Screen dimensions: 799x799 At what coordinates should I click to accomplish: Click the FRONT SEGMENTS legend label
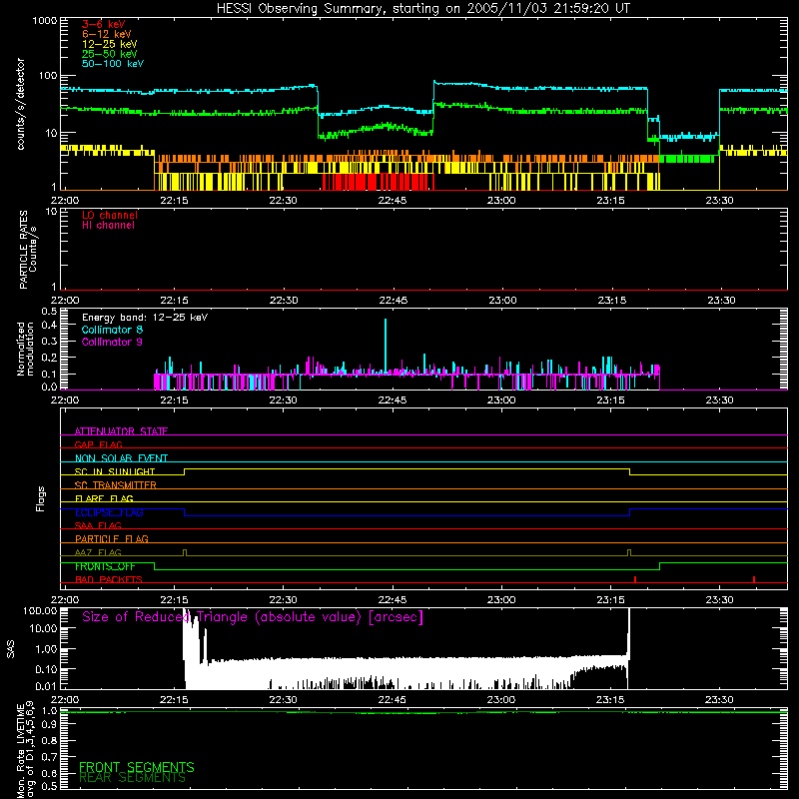pyautogui.click(x=137, y=767)
